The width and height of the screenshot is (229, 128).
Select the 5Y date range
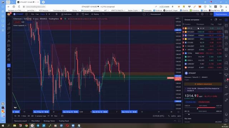(52, 116)
